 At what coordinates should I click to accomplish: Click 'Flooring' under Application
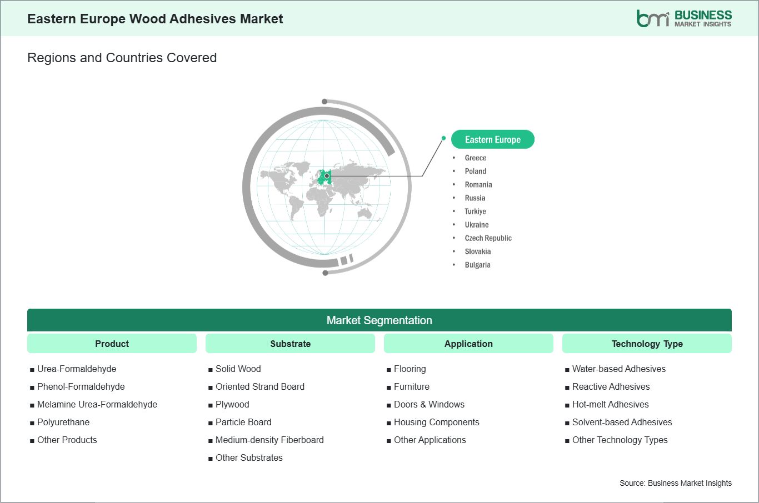tap(410, 369)
